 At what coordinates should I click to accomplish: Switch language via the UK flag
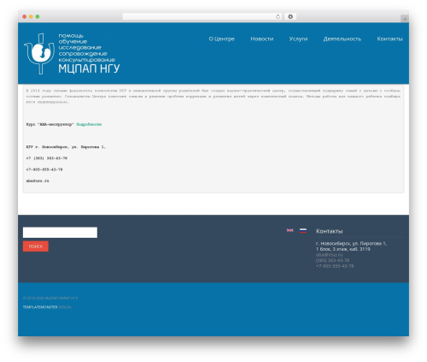(x=290, y=230)
